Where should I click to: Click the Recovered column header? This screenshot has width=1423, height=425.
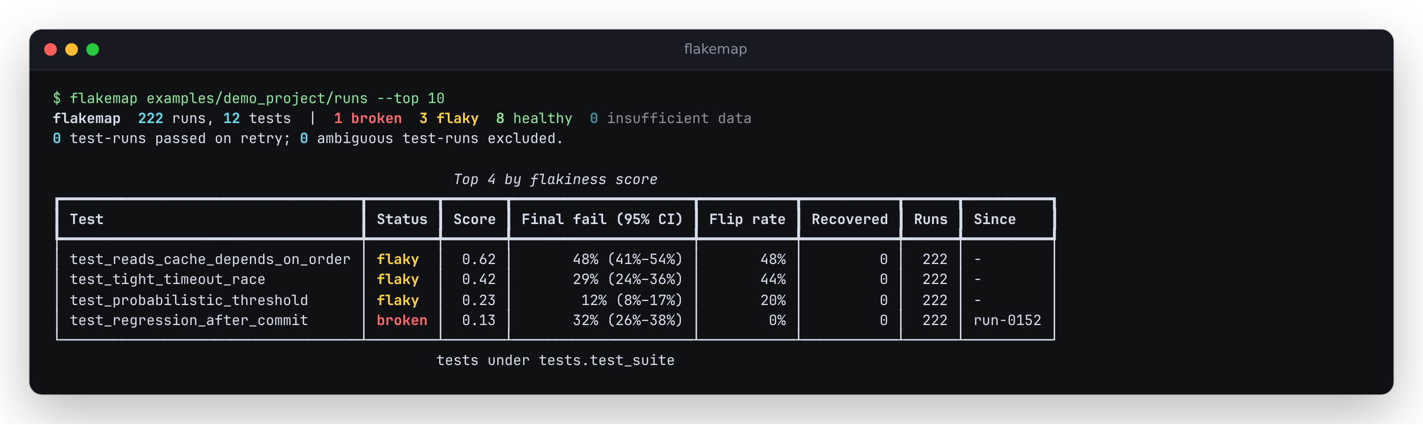click(x=849, y=220)
